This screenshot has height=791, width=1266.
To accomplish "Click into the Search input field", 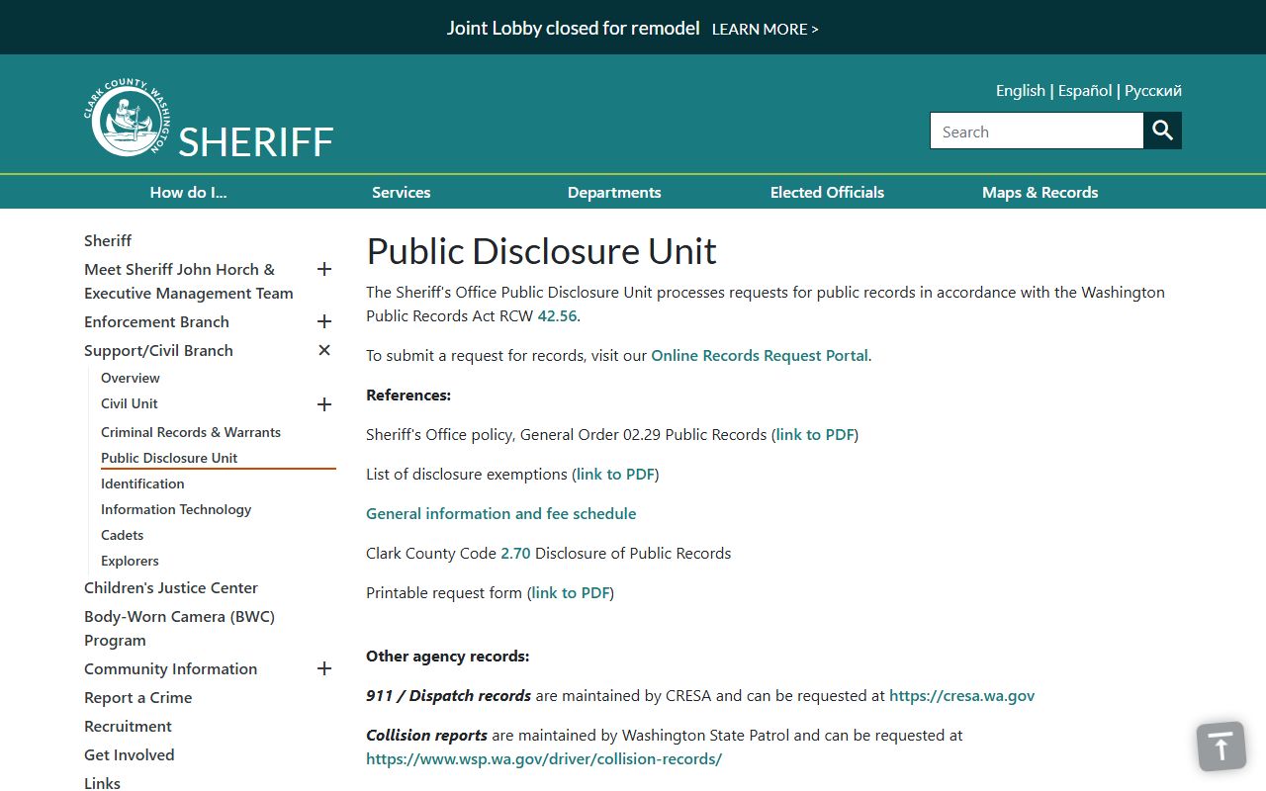I will pos(1037,131).
